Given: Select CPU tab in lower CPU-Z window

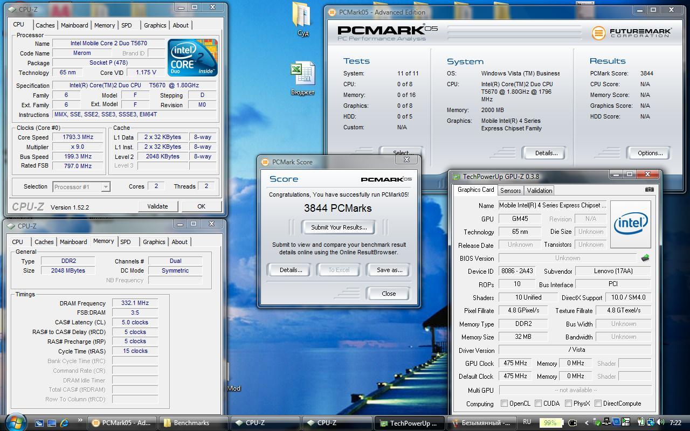Looking at the screenshot, I should pyautogui.click(x=18, y=242).
